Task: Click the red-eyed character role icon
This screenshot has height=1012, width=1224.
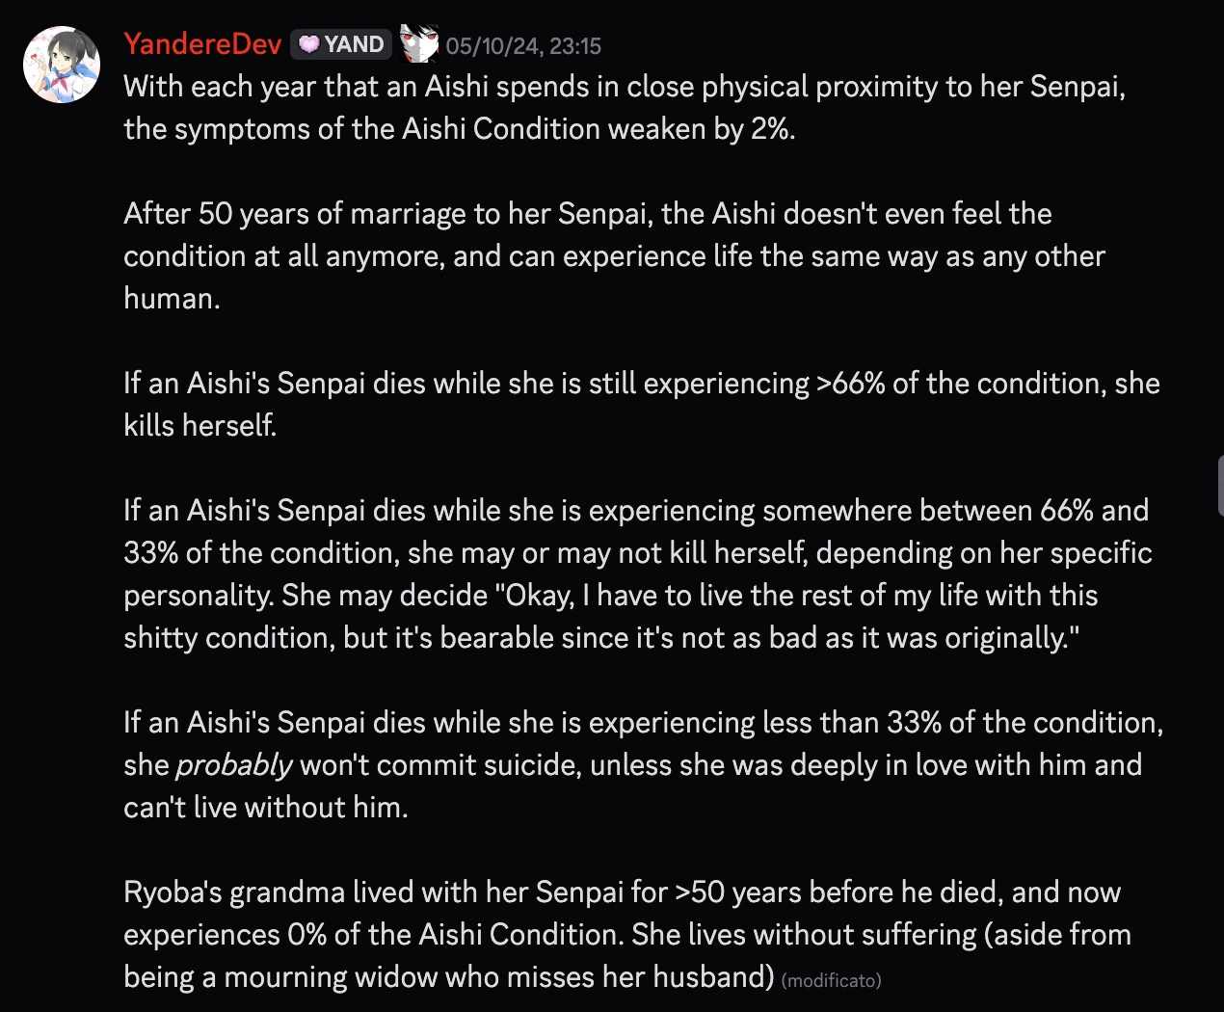Action: [x=419, y=44]
